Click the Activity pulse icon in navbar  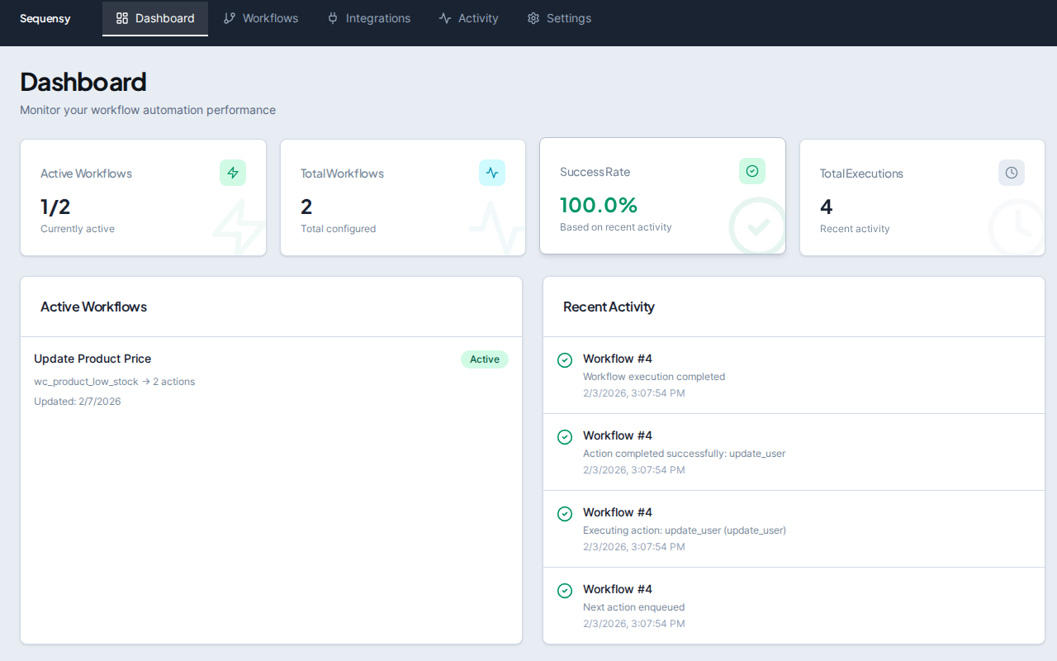coord(445,18)
